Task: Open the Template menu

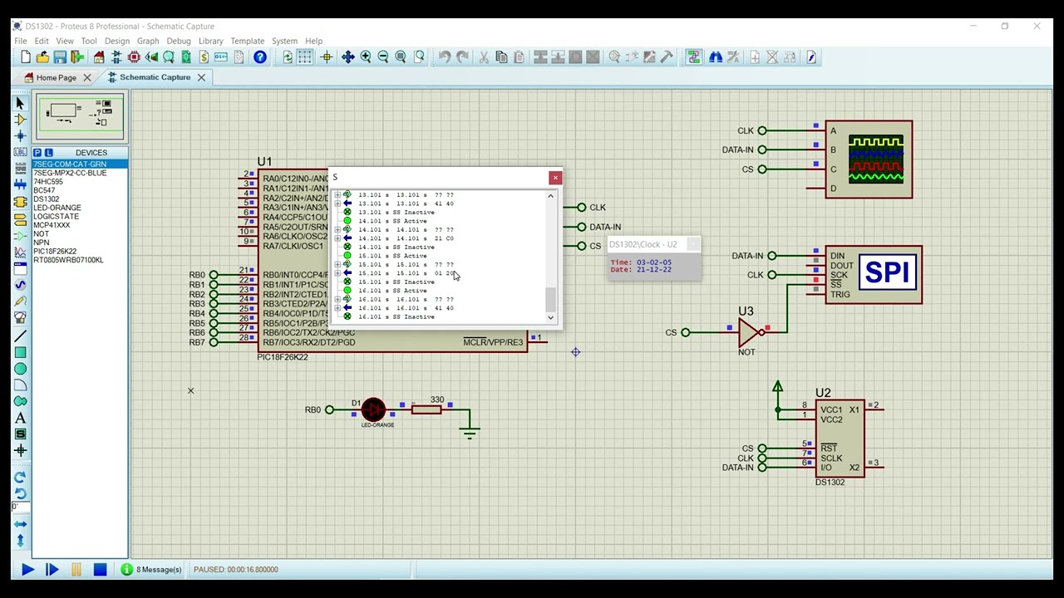Action: click(247, 41)
